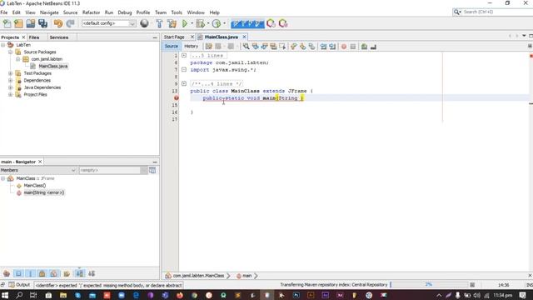Click the New File toolbar icon

coord(7,23)
